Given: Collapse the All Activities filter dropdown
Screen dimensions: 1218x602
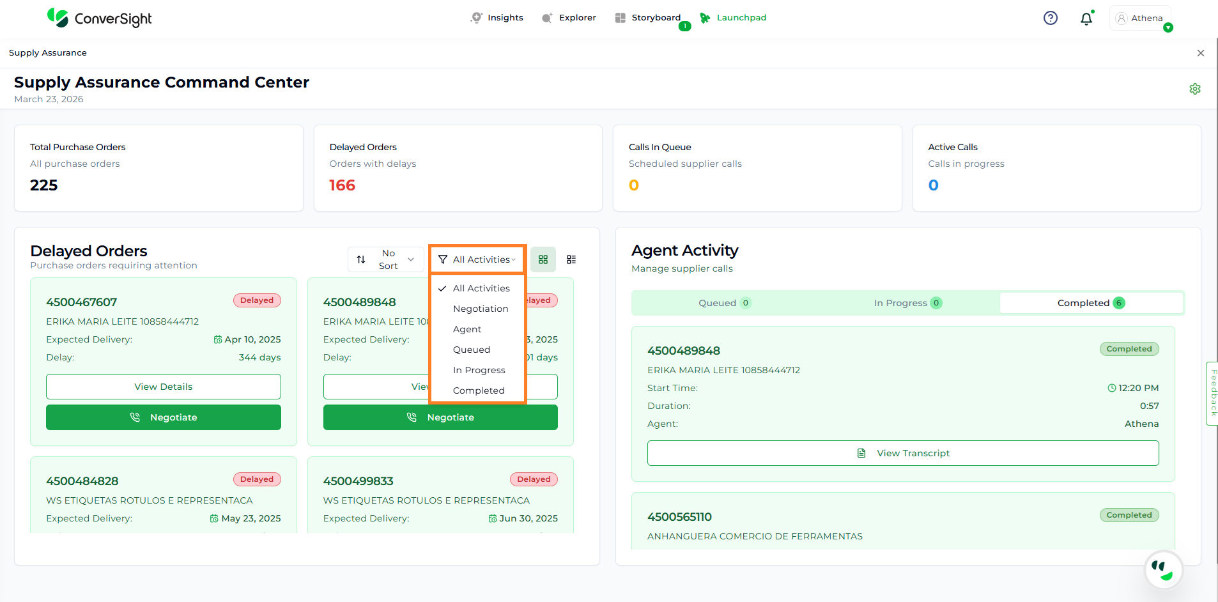Looking at the screenshot, I should [477, 259].
